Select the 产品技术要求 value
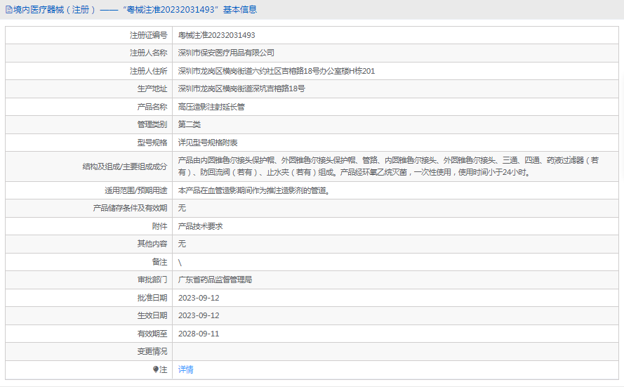Image resolution: width=624 pixels, height=387 pixels. pyautogui.click(x=200, y=226)
